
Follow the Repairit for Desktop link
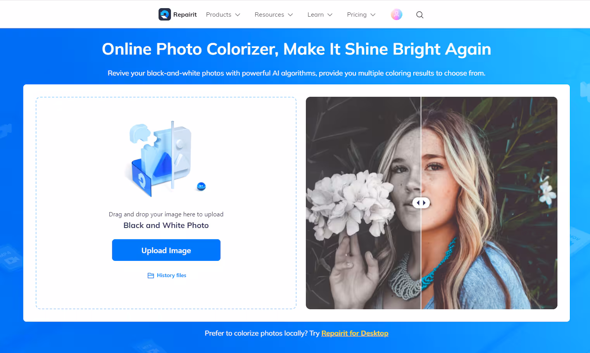point(355,333)
